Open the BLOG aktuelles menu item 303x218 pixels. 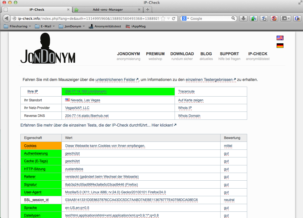pos(206,56)
